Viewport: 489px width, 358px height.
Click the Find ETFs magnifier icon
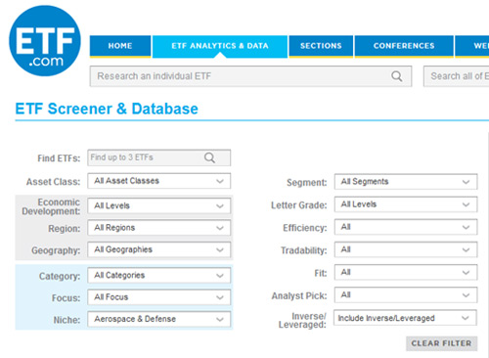(209, 157)
